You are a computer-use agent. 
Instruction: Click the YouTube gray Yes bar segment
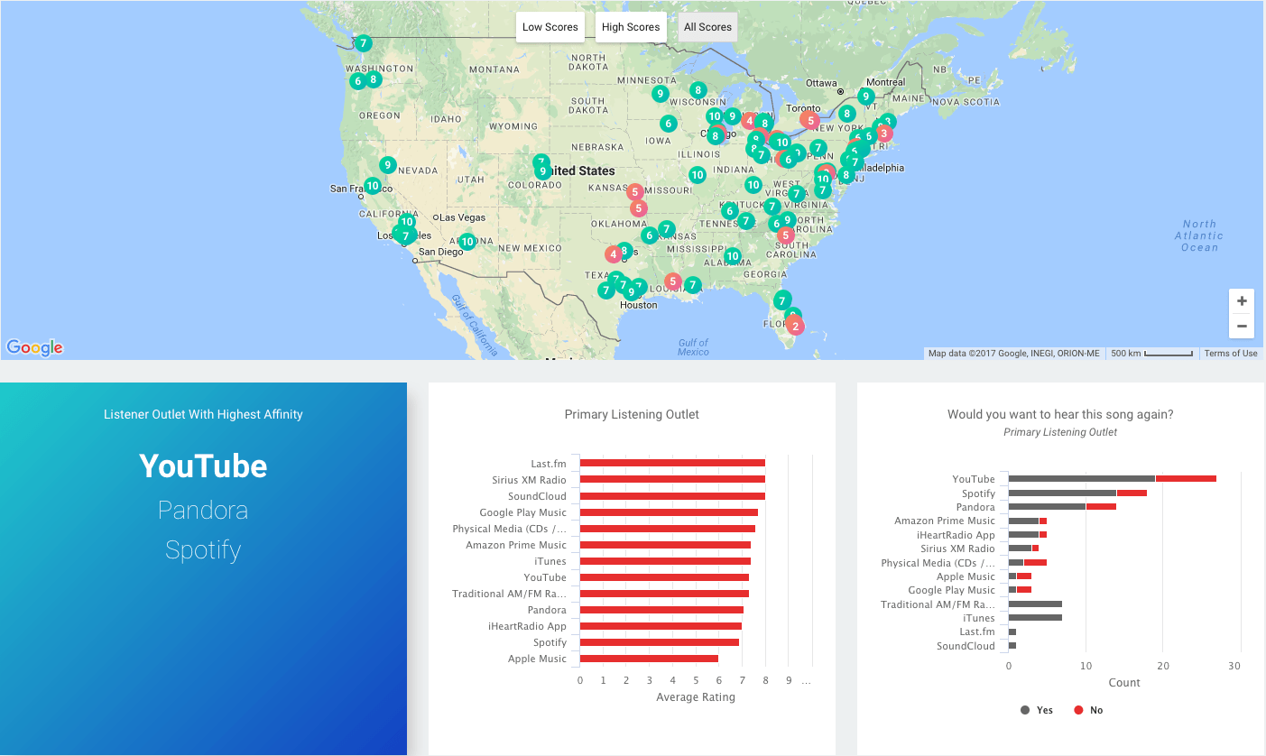click(x=1082, y=479)
